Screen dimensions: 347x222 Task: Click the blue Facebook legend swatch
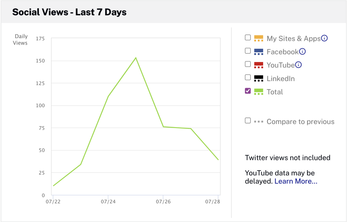tap(259, 52)
